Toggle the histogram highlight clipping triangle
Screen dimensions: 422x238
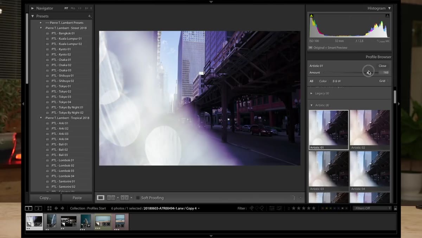(387, 16)
